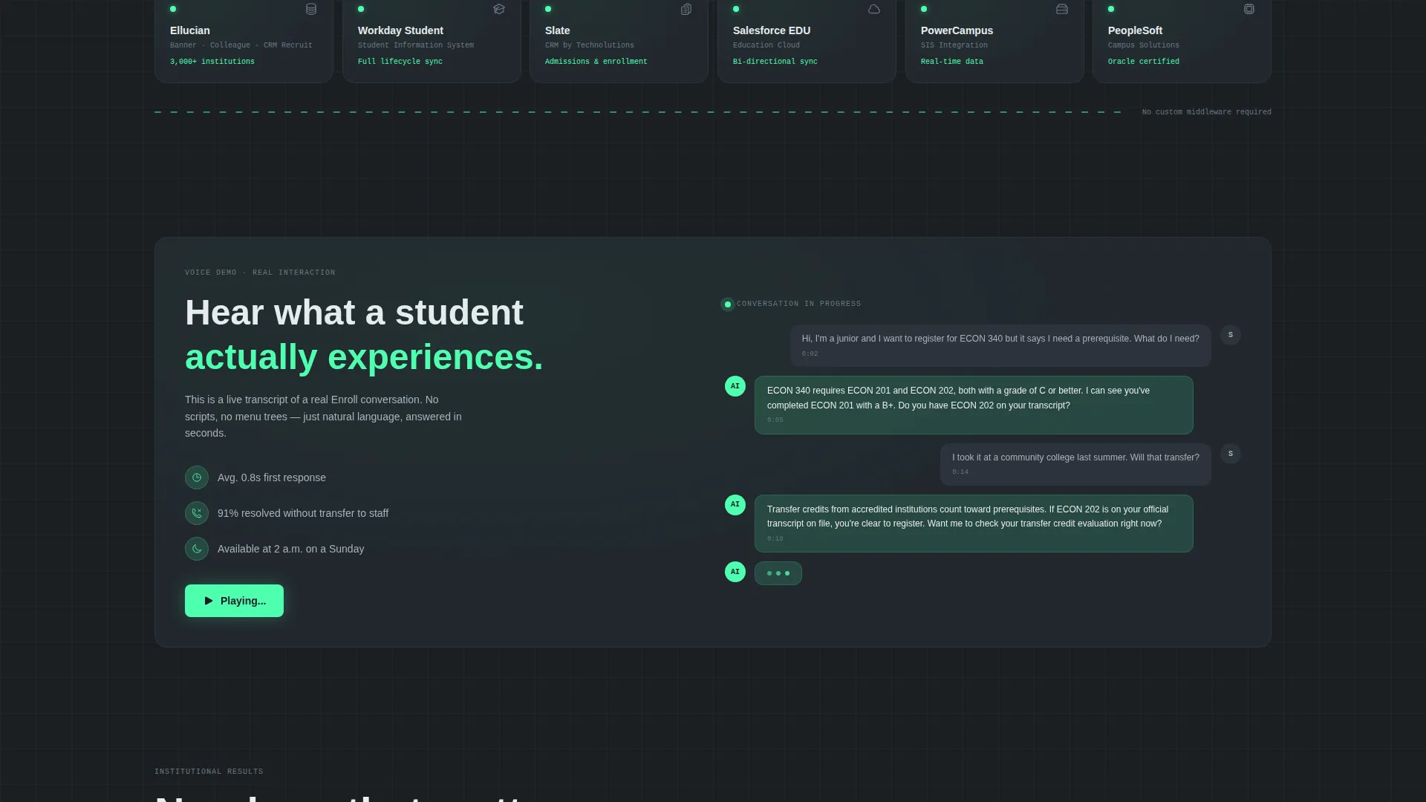Click the 'Admissions & enrollment' text

[596, 62]
